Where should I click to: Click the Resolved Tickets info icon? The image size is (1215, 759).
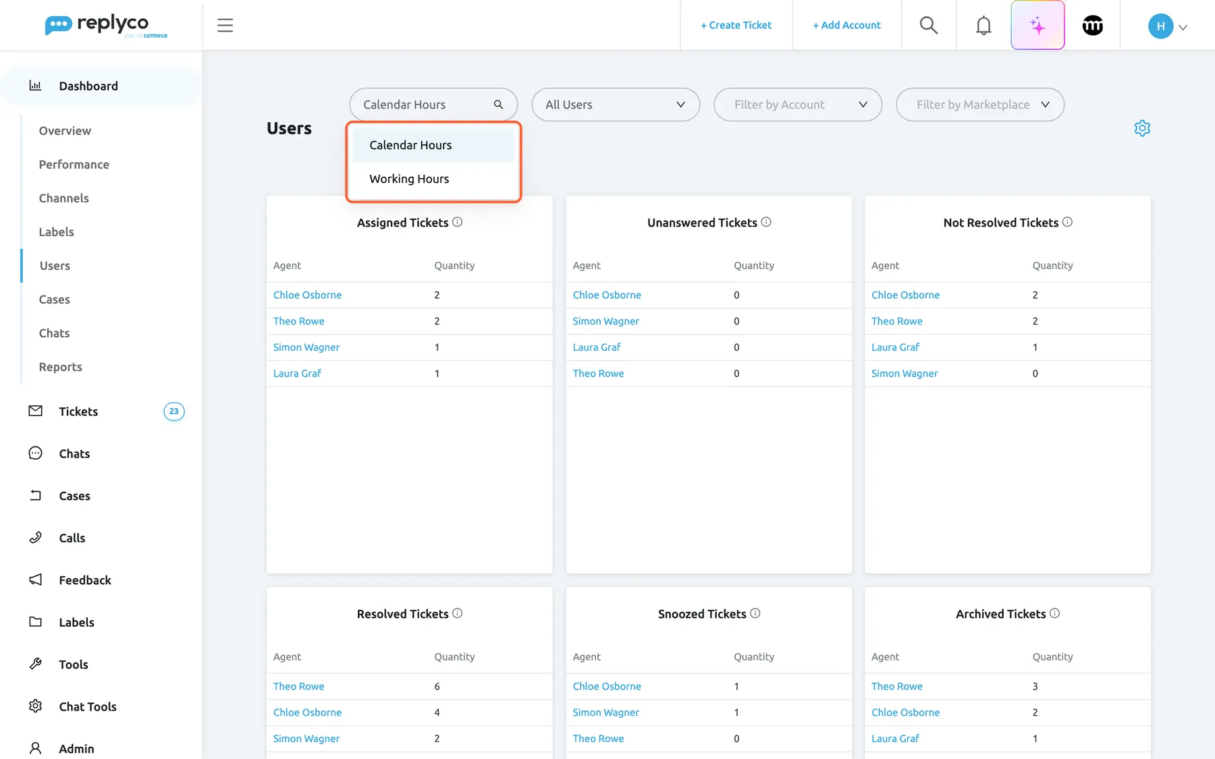tap(458, 613)
